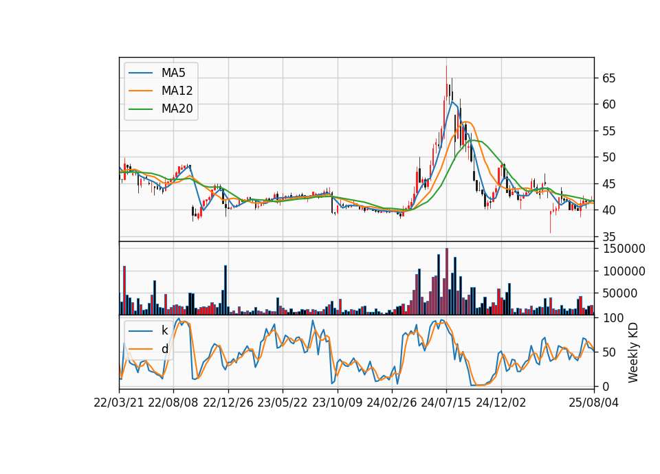
Task: Click the 24/07/15 date tick label
Action: tap(446, 403)
